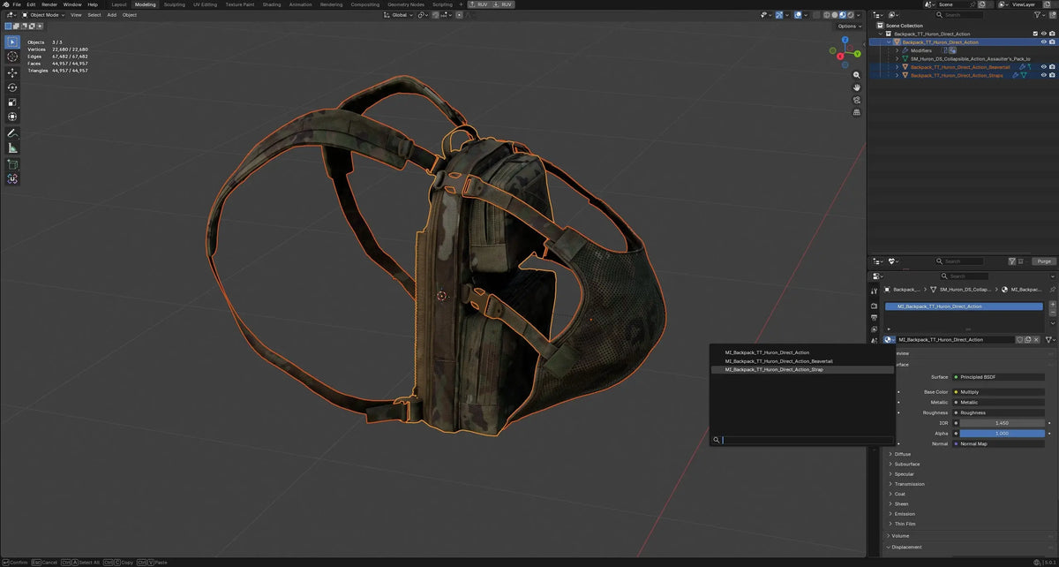Unlink the material with X icon
The height and width of the screenshot is (567, 1059).
click(1035, 339)
